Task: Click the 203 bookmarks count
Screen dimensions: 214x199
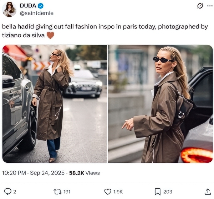Action: (167, 192)
